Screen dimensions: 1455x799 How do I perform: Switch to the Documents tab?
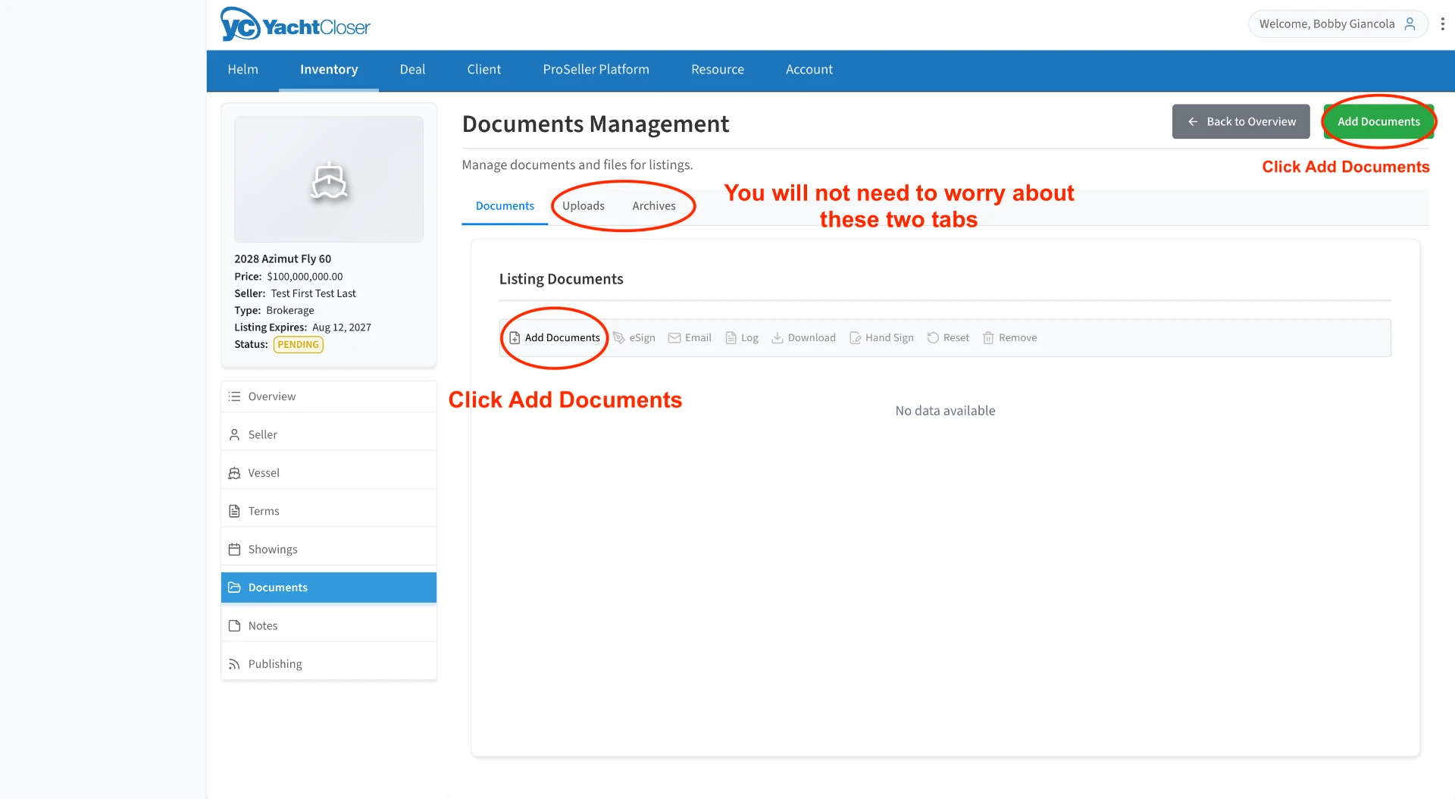pos(505,206)
